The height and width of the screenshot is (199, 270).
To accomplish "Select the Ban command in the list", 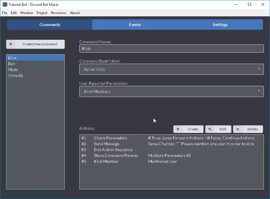I will 35,64.
